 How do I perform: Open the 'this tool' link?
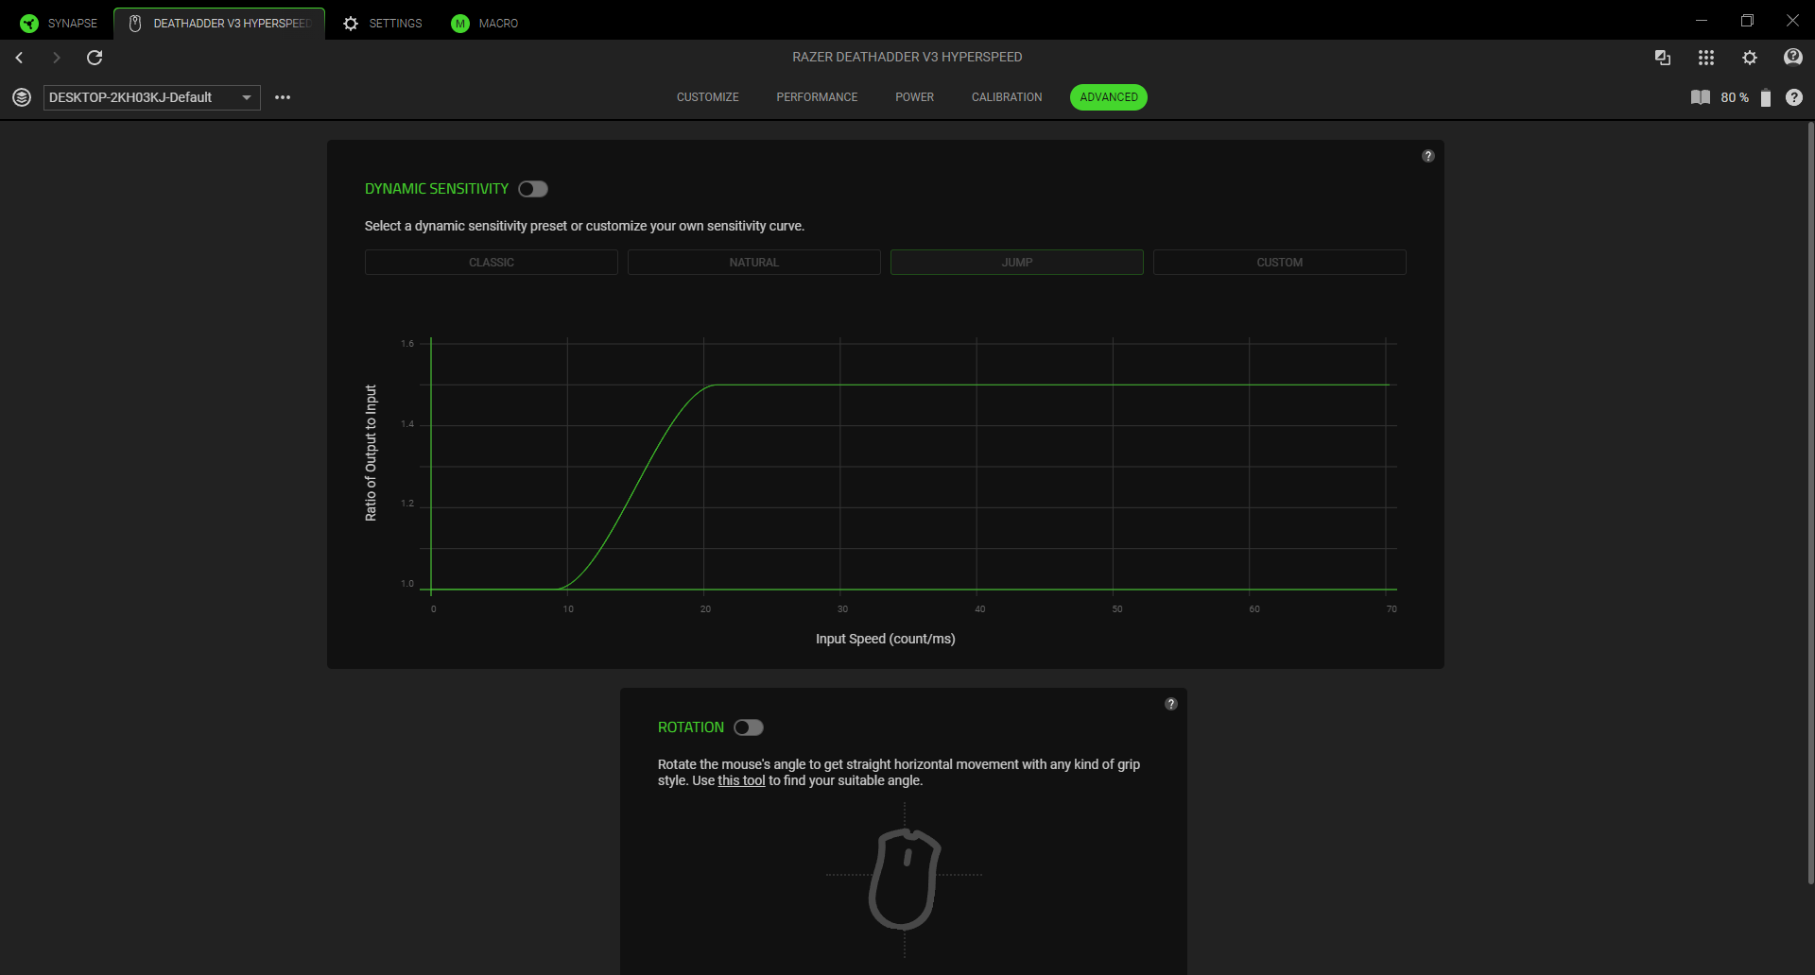(741, 780)
